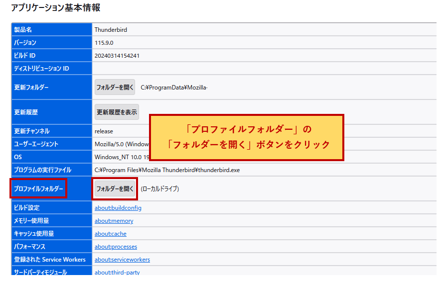Click the プロファイルフォルダー row header
This screenshot has height=281, width=443.
click(x=52, y=188)
